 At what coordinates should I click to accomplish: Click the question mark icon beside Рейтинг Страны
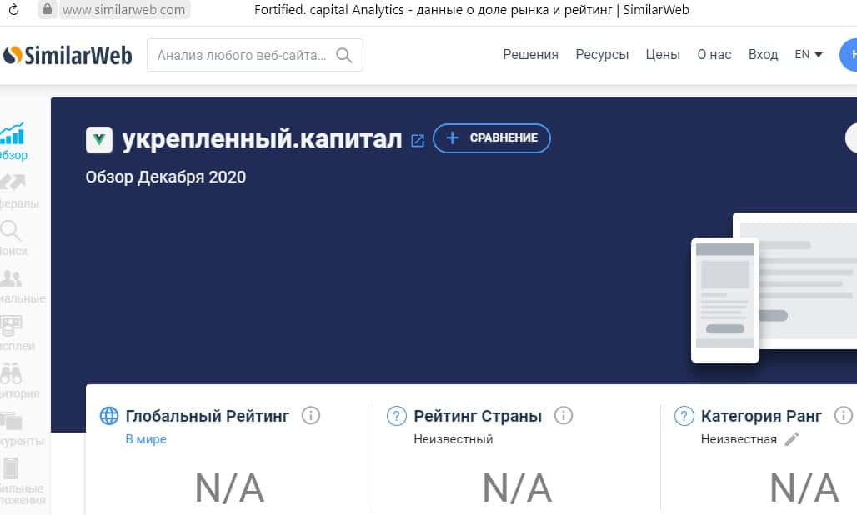coord(396,416)
